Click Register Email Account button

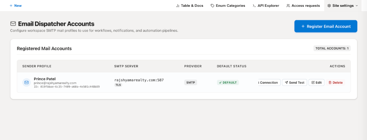tap(326, 26)
